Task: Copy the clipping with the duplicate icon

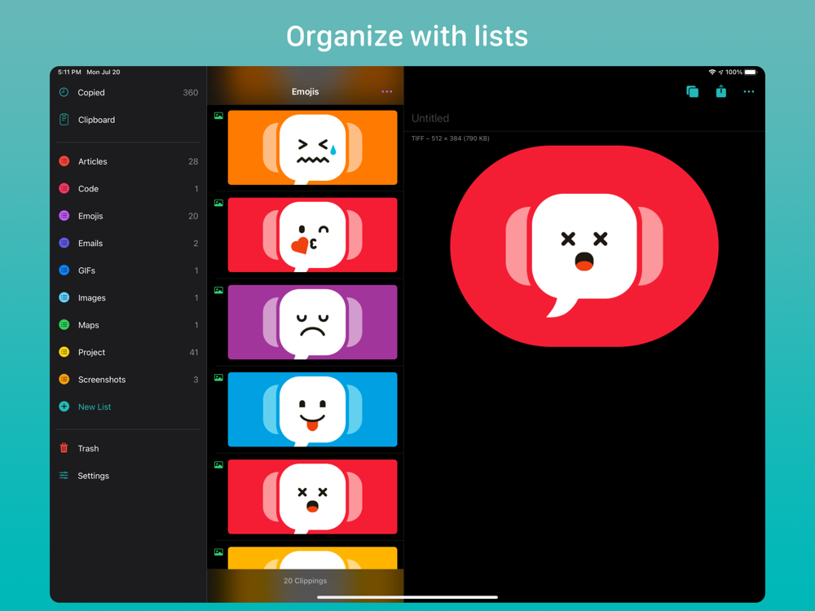Action: tap(692, 91)
